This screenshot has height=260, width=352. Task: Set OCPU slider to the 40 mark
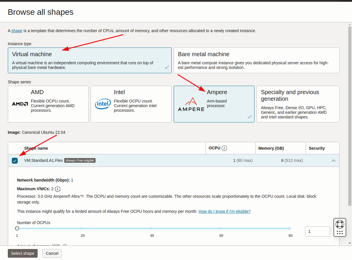(x=151, y=228)
